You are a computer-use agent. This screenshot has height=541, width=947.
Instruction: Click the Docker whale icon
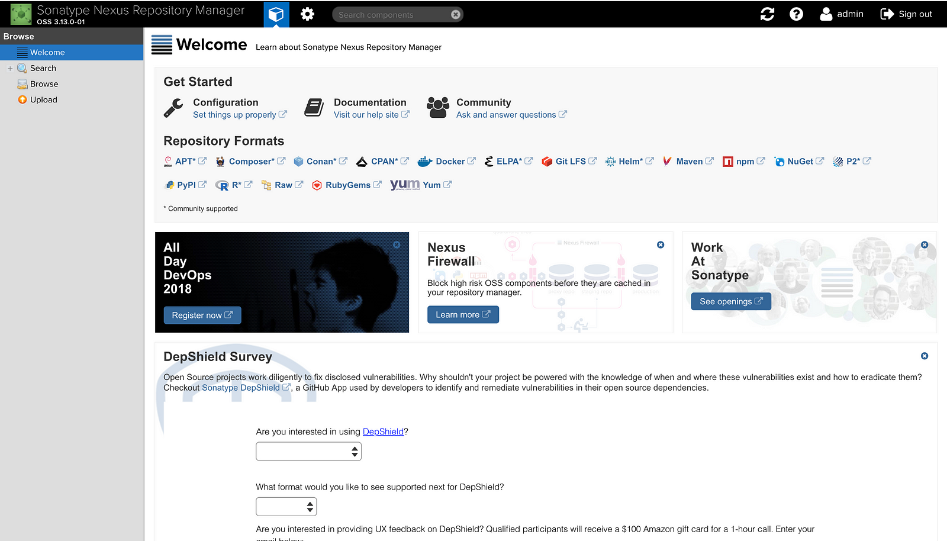click(x=425, y=162)
